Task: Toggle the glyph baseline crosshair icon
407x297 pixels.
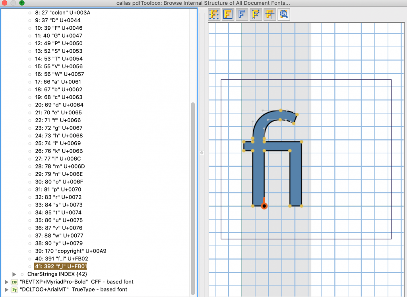Action: point(270,15)
